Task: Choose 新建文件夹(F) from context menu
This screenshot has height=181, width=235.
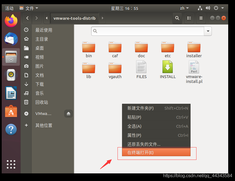Action: tap(156, 108)
